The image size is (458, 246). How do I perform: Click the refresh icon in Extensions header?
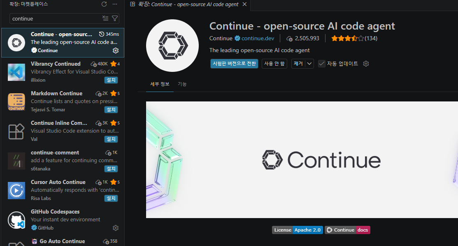coord(104,4)
